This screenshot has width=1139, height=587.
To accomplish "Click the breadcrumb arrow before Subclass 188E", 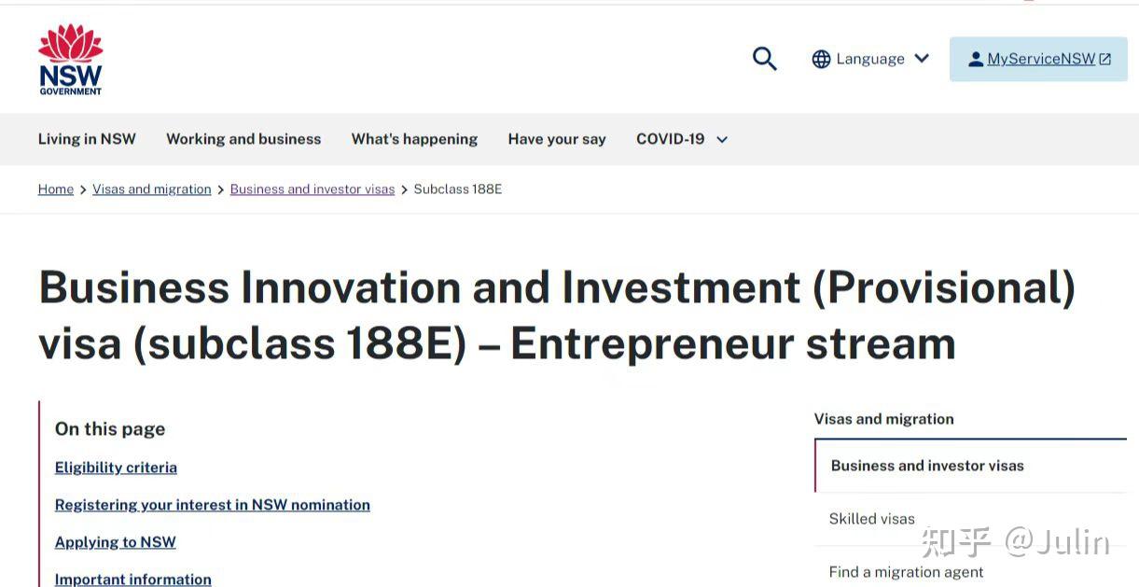I will 404,189.
